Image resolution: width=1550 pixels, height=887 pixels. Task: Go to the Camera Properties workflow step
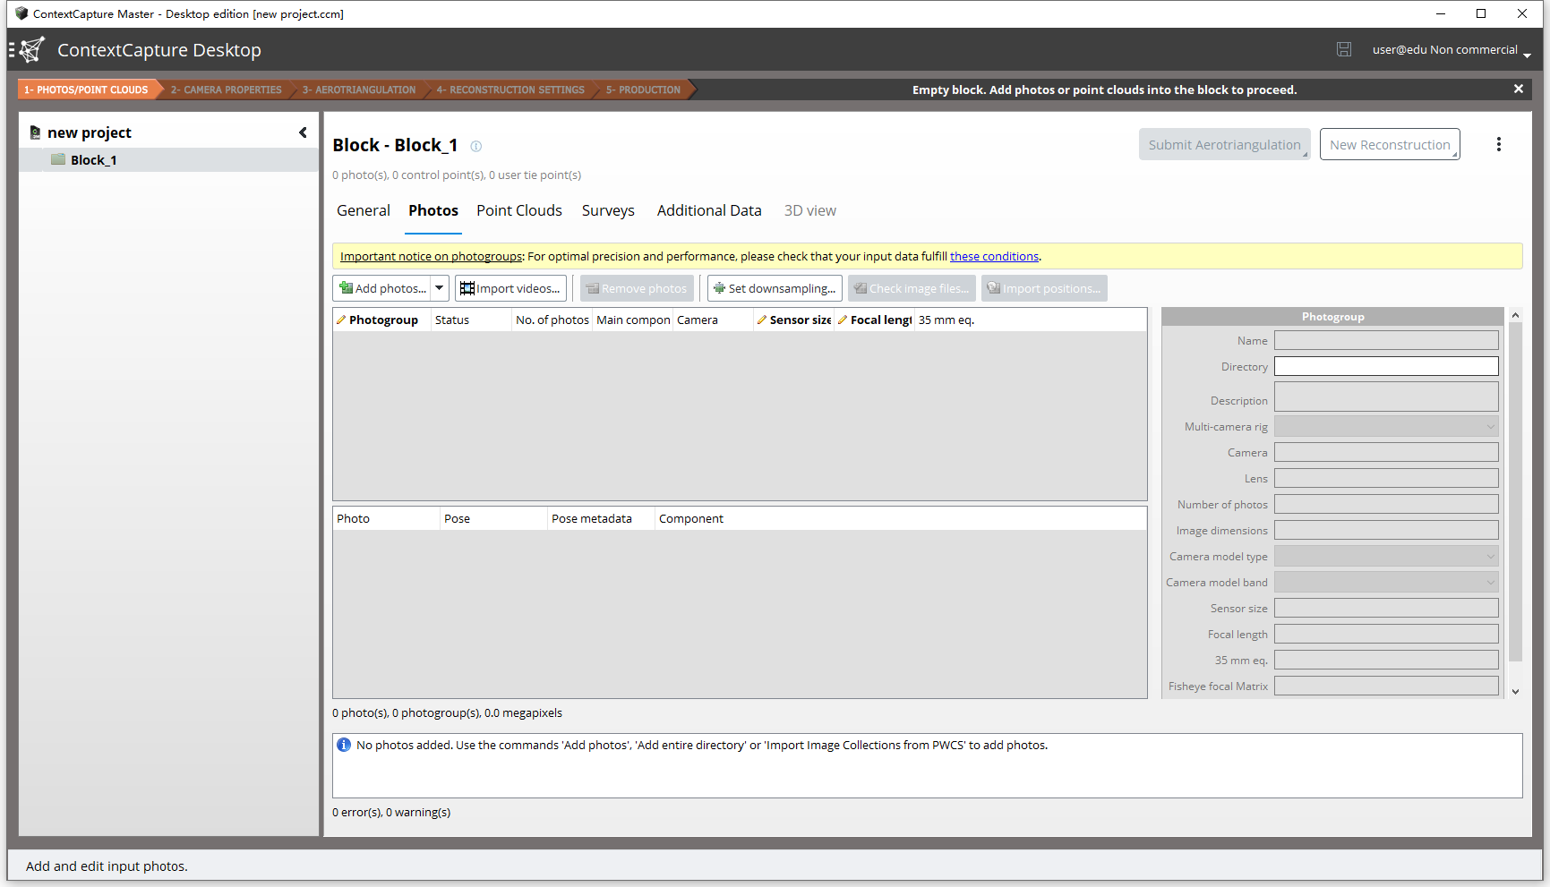point(226,90)
